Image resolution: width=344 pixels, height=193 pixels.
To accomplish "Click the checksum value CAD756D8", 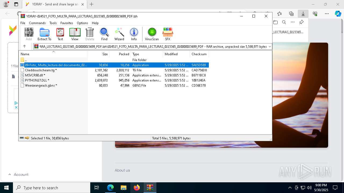I will click(x=199, y=70).
